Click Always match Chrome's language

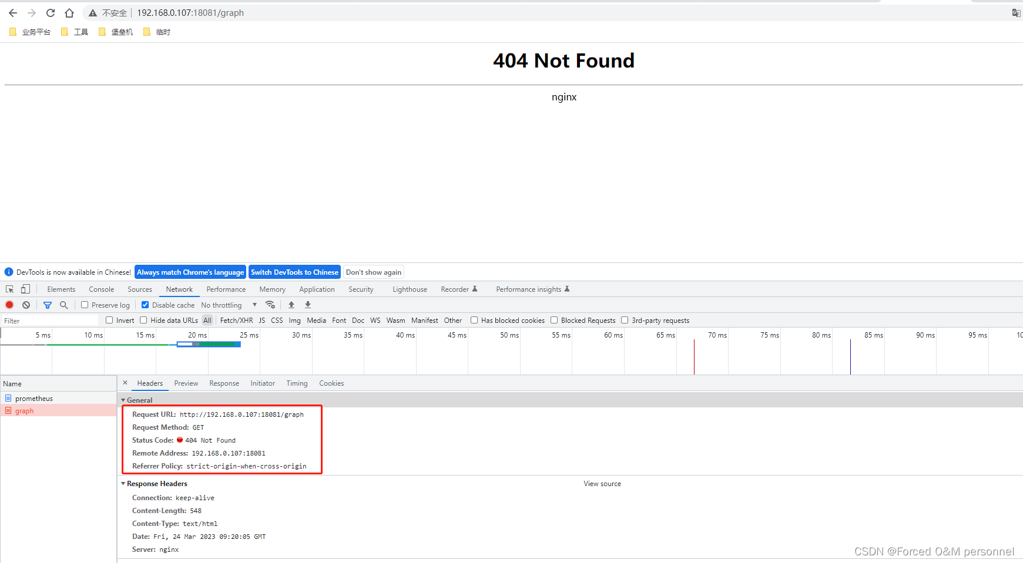pos(190,272)
